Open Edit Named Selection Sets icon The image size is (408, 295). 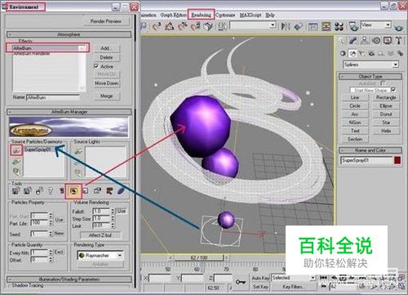(x=222, y=26)
